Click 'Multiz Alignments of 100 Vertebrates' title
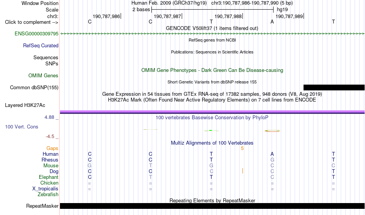Image resolution: width=365 pixels, height=215 pixels. click(212, 143)
